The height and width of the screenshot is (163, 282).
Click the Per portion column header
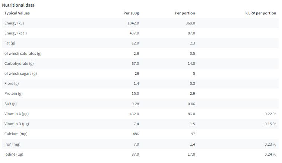[185, 13]
